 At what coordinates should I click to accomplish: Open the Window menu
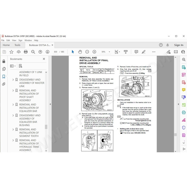[x=28, y=40]
